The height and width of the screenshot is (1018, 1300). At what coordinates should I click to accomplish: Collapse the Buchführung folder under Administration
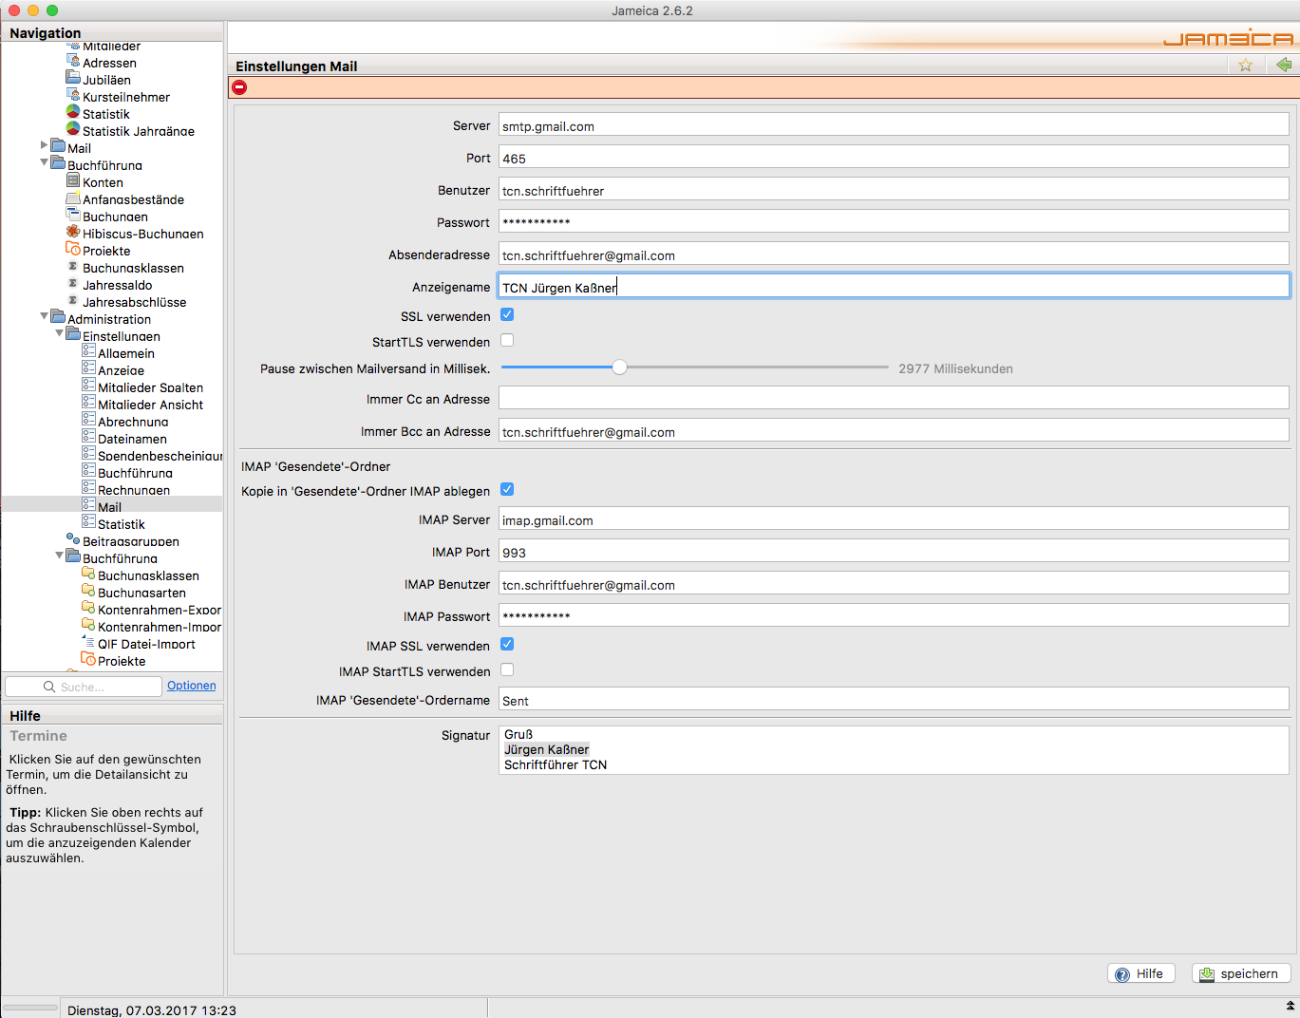59,556
